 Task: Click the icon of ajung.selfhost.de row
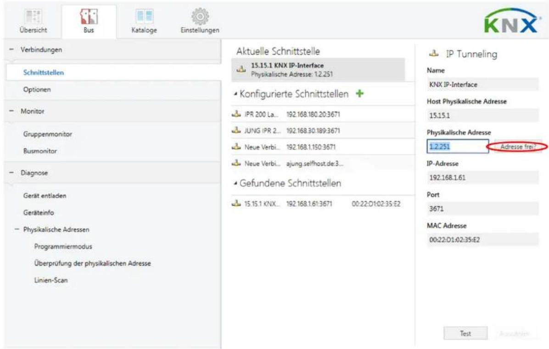click(236, 163)
